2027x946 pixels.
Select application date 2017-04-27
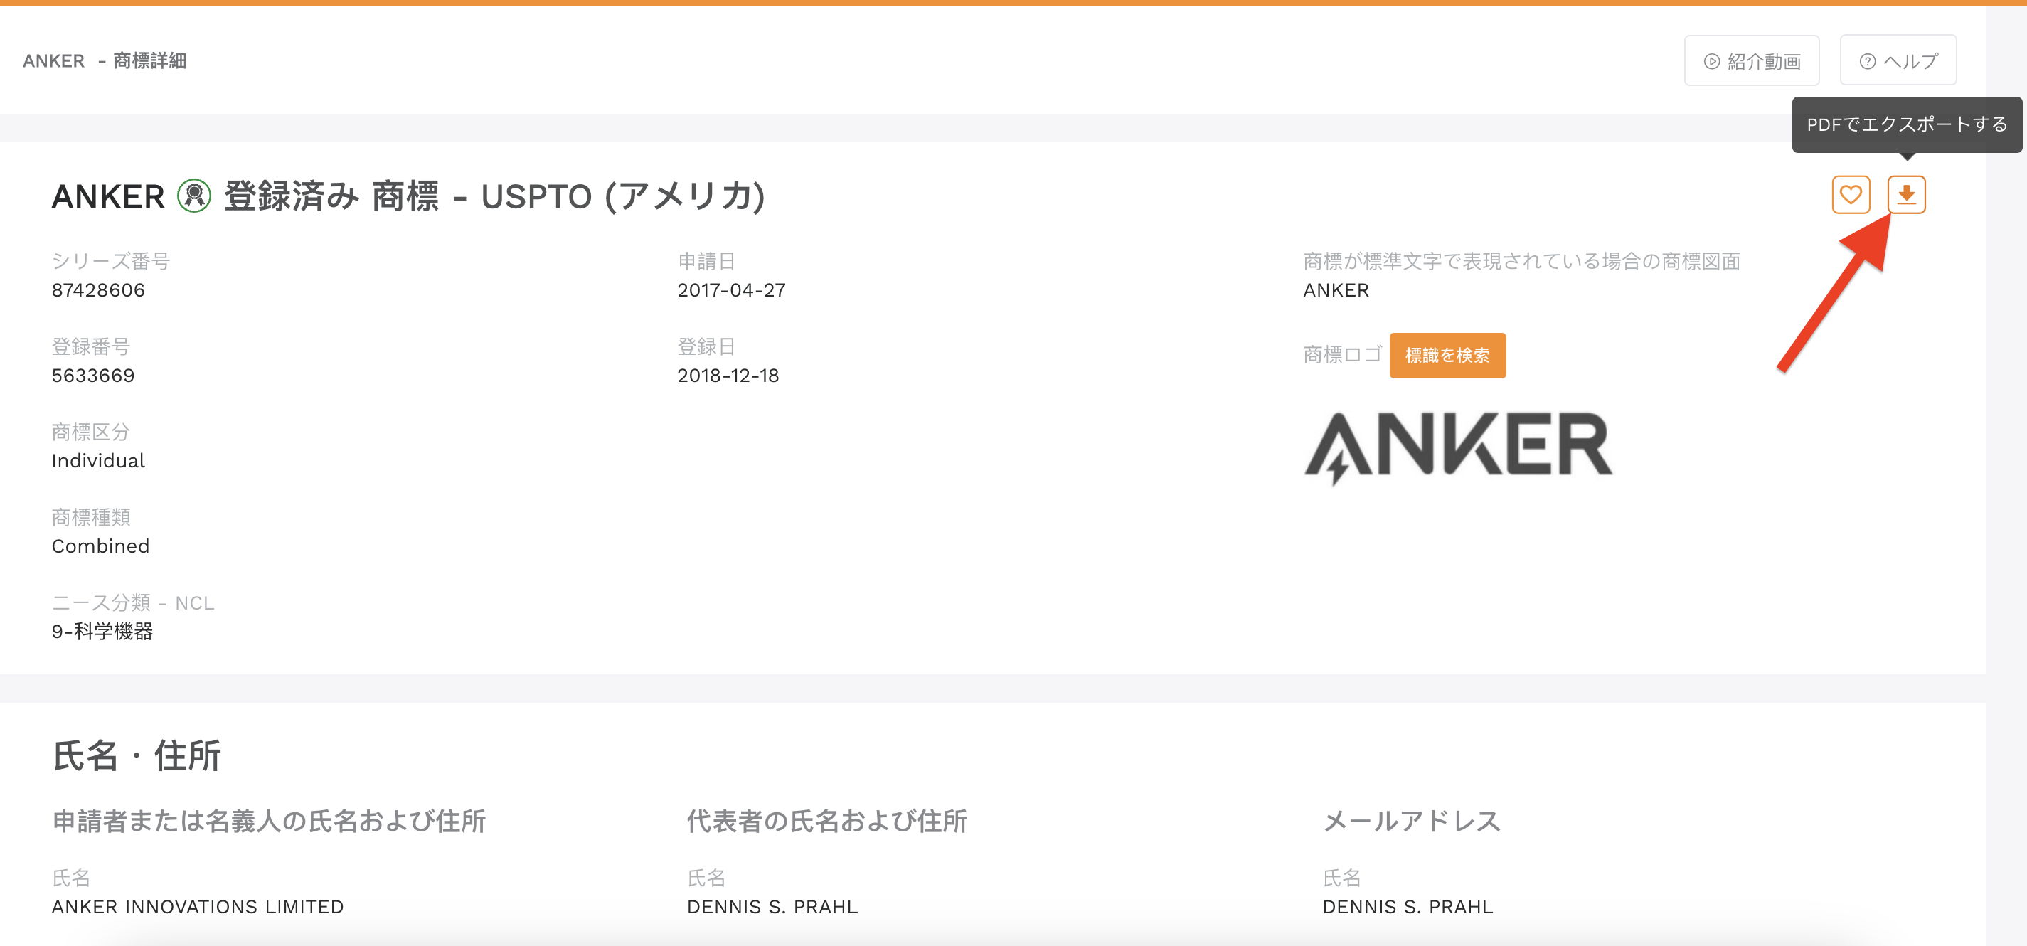click(x=731, y=290)
